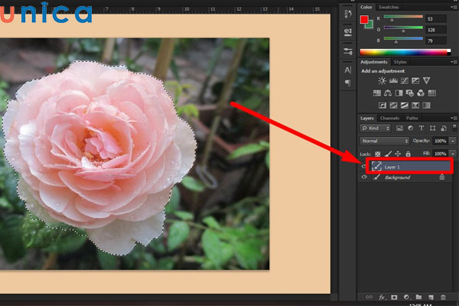Click the Delete layer trash icon

coord(442,296)
